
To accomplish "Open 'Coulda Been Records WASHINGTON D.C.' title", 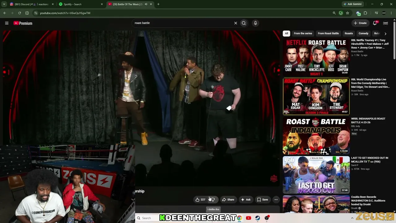I will (x=368, y=201).
